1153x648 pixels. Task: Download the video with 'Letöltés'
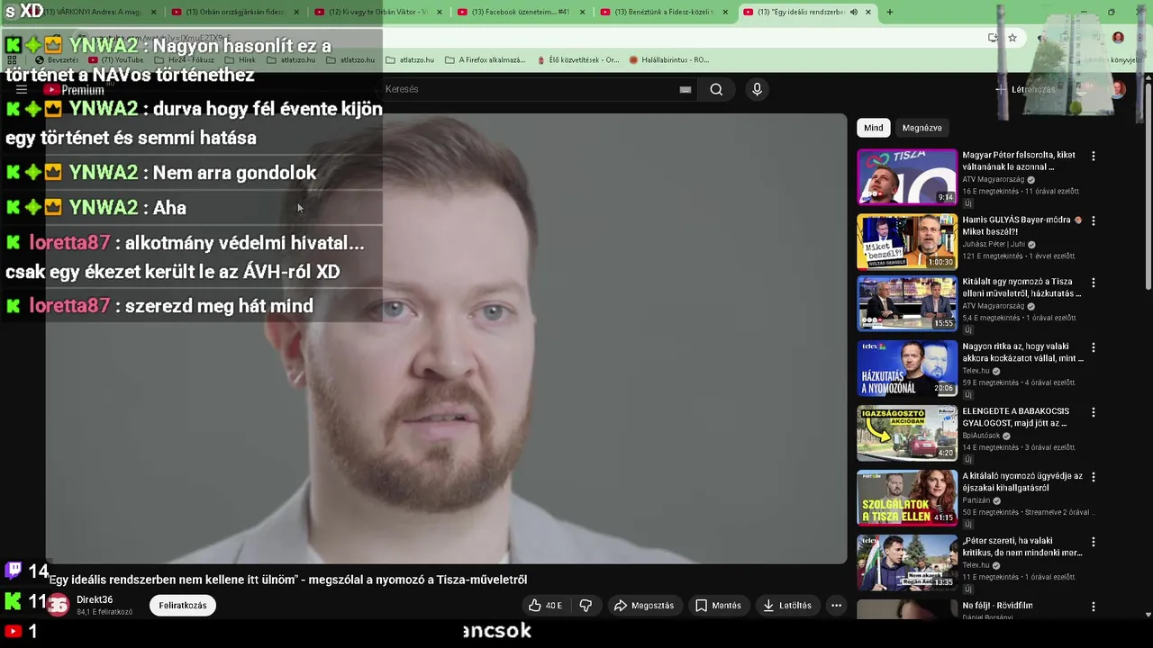(787, 606)
